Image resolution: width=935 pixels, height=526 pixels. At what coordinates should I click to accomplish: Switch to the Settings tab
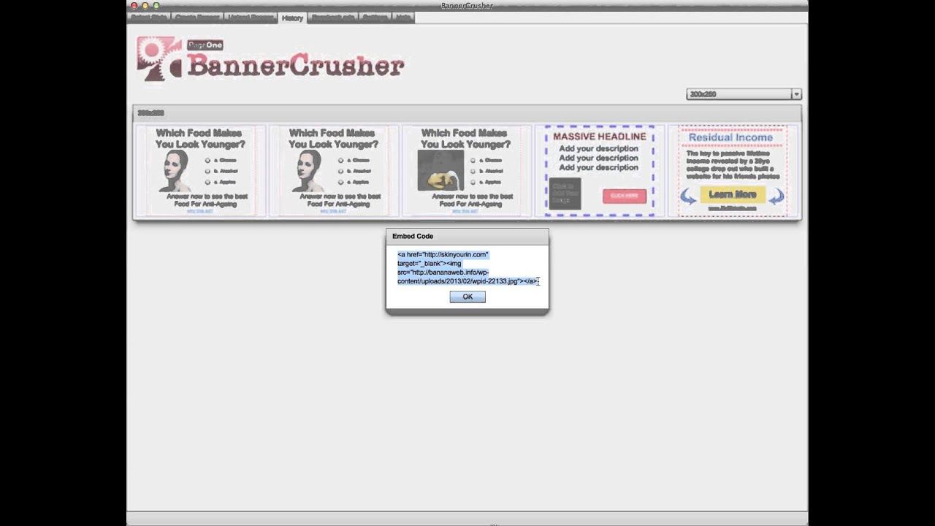coord(375,18)
